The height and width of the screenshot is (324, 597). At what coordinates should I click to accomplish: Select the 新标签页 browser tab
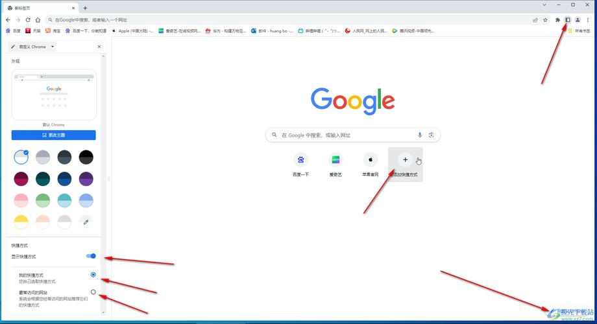click(x=40, y=8)
